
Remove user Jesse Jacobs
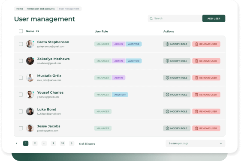point(206,128)
